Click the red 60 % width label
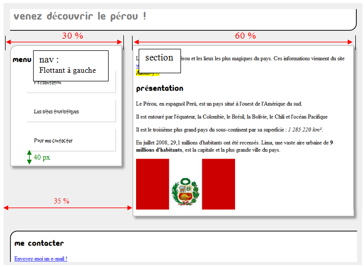364x267 pixels. click(x=245, y=36)
